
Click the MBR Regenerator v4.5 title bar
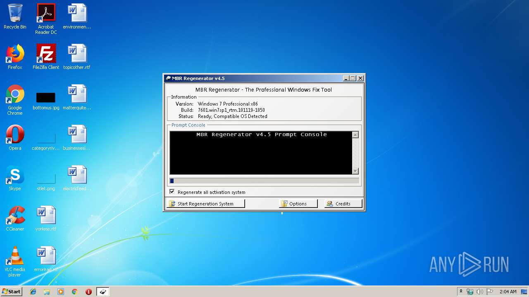253,78
